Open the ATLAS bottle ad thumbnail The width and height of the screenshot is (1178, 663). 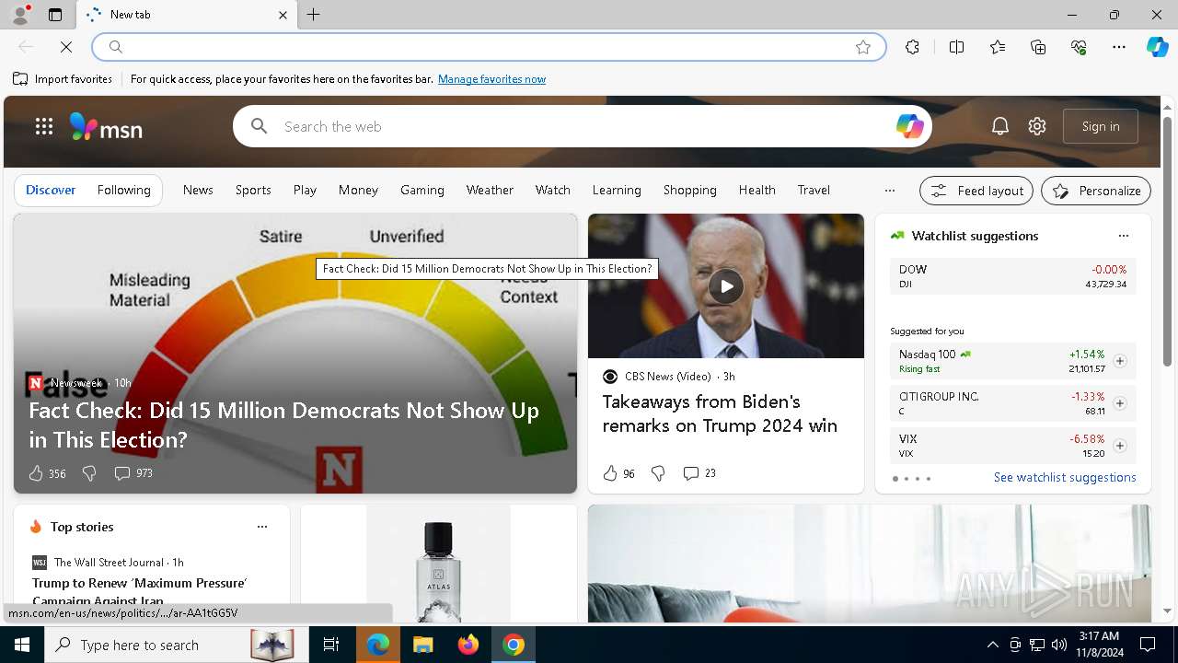pyautogui.click(x=438, y=564)
